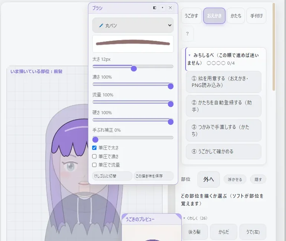Close the ブラシ panel
The image size is (286, 241).
pyautogui.click(x=170, y=8)
